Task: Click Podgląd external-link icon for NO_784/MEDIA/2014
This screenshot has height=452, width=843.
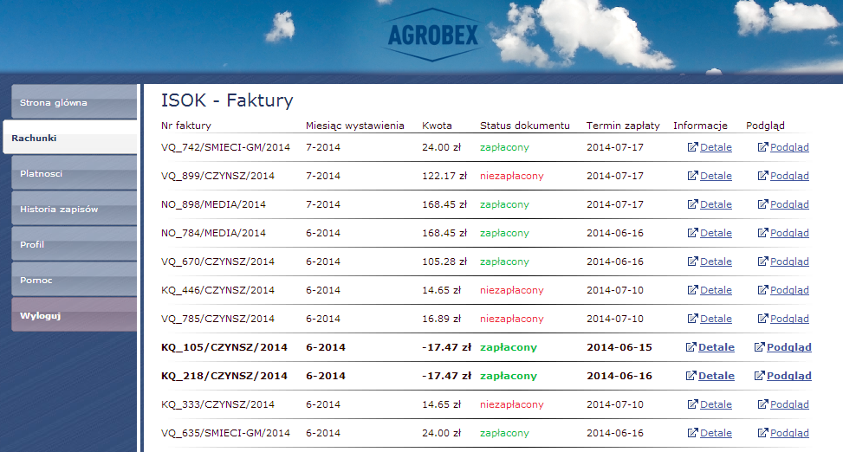Action: pos(762,233)
